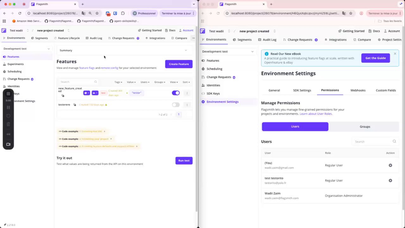Open three-dot menu for new_feature_created row
This screenshot has height=228, width=405.
point(187,93)
